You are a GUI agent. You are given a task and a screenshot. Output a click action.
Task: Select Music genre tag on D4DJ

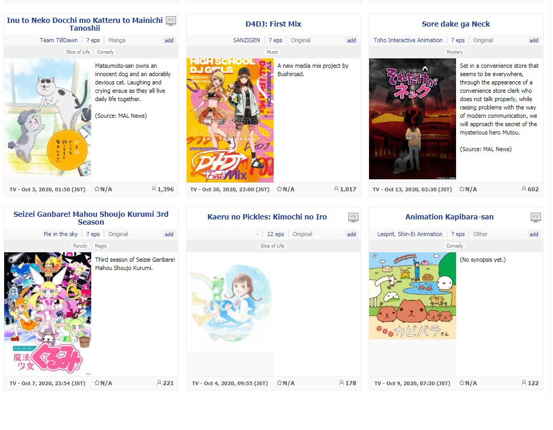[272, 52]
